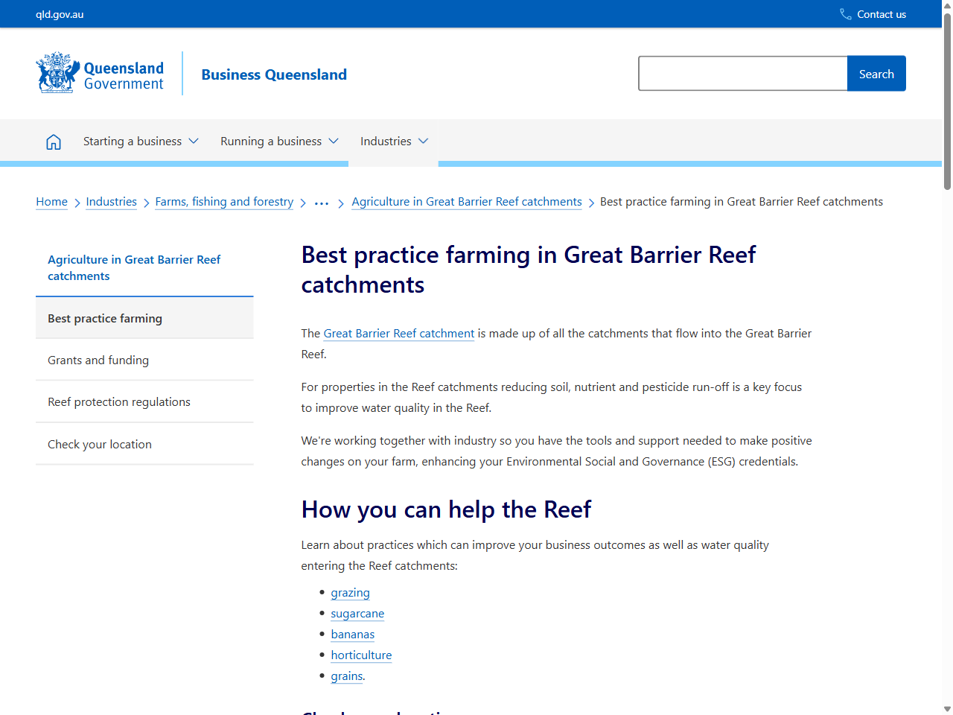Select Reef protection regulations in the sidebar

coord(119,401)
